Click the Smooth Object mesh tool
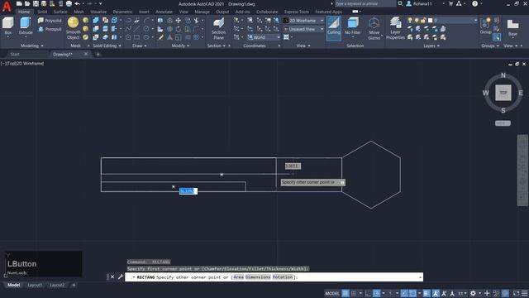Screen dimensions: 529x298 74,28
